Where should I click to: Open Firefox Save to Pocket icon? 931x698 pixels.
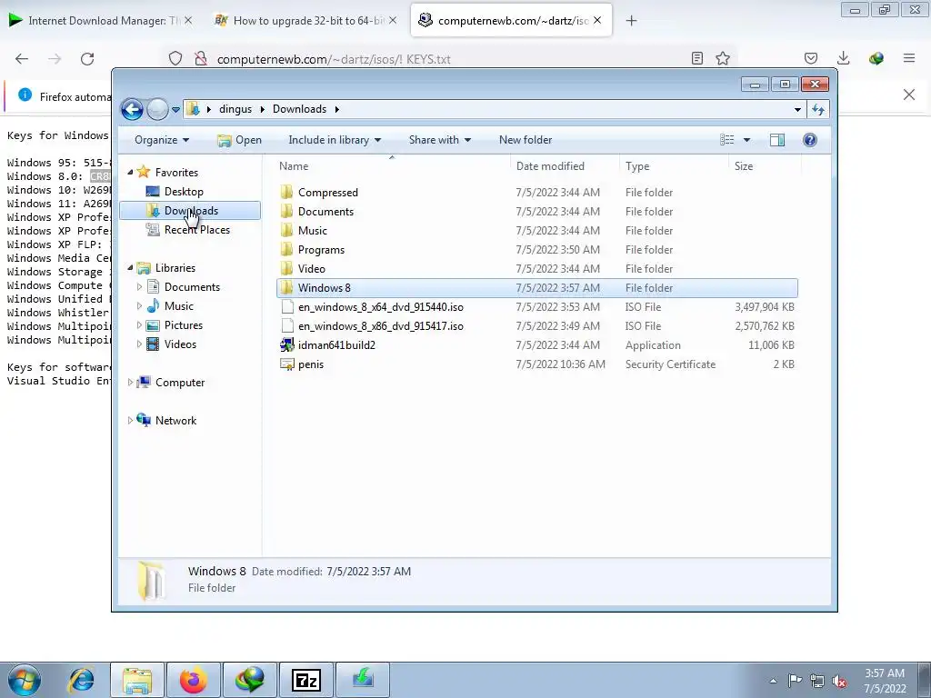tap(810, 58)
